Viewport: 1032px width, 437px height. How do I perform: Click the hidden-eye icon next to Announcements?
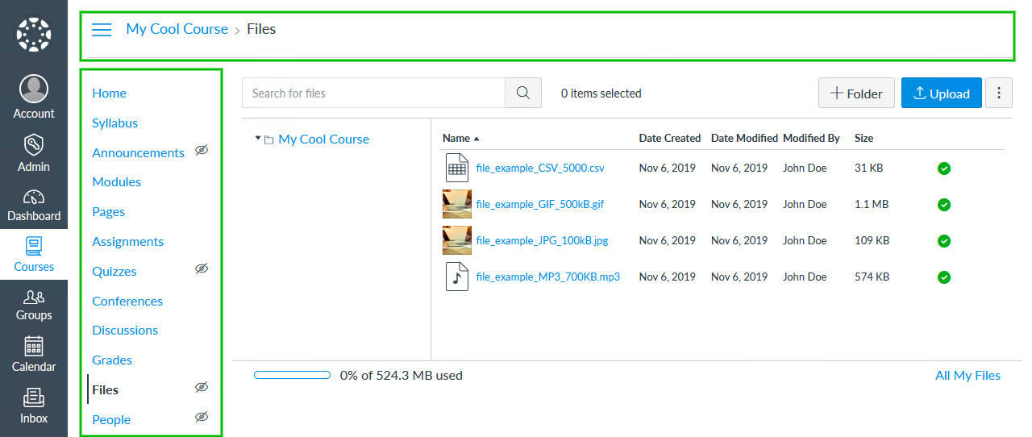[202, 150]
